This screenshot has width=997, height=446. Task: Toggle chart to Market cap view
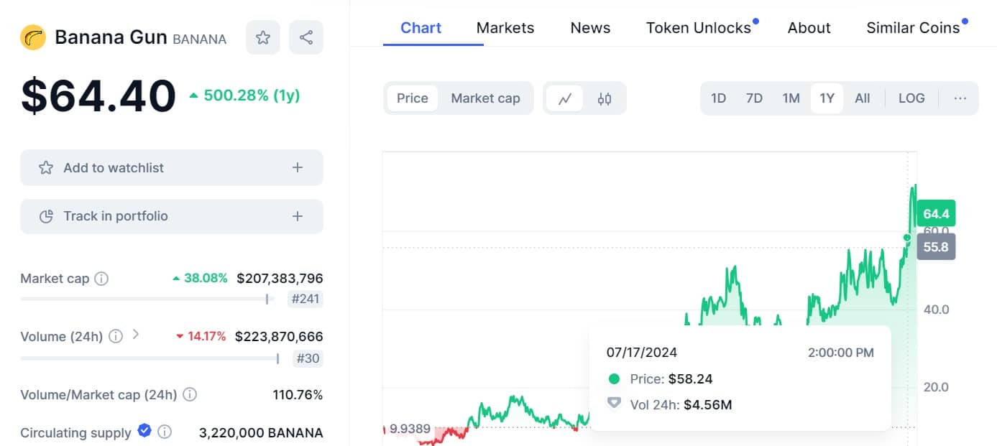(x=485, y=98)
